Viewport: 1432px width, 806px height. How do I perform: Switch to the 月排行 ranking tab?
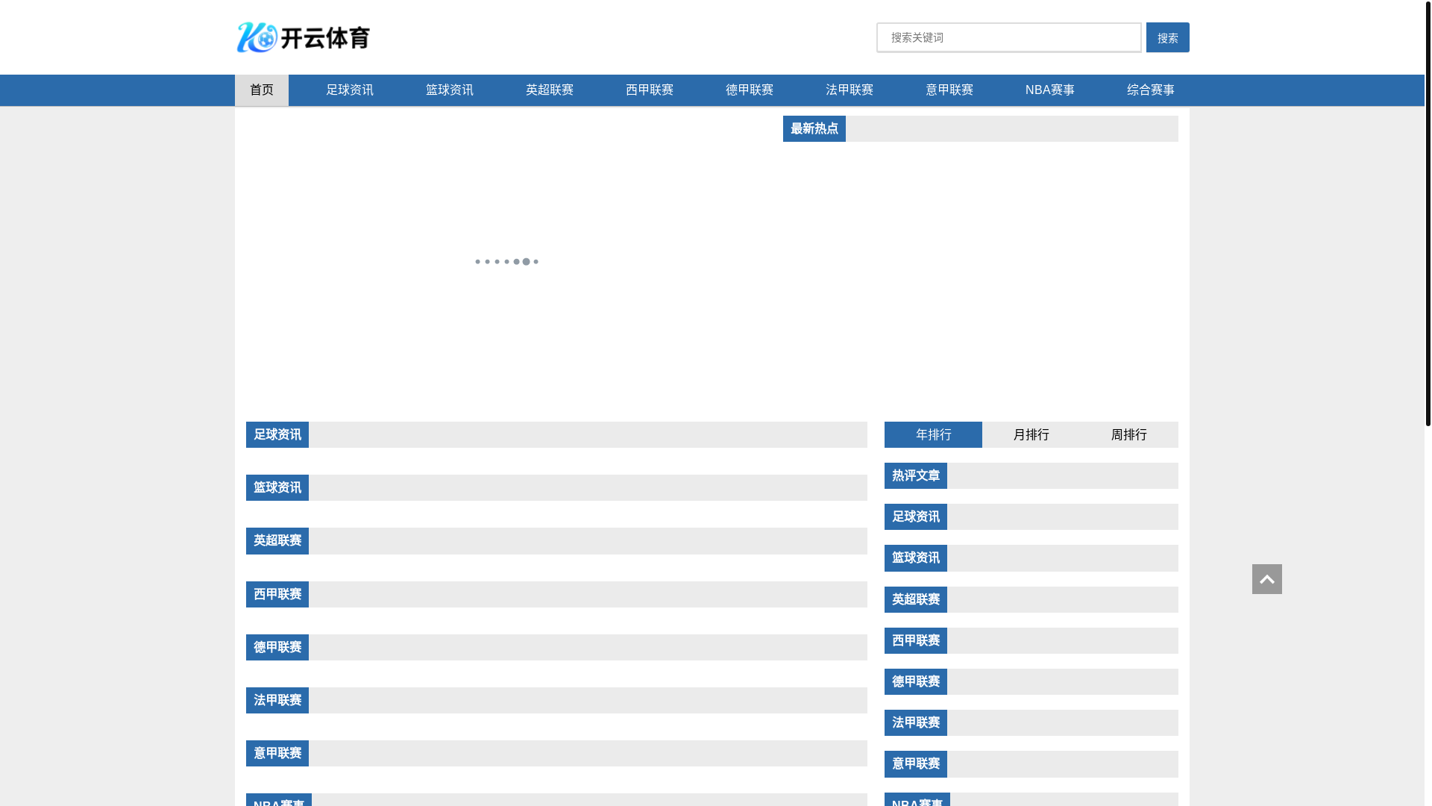pyautogui.click(x=1031, y=434)
